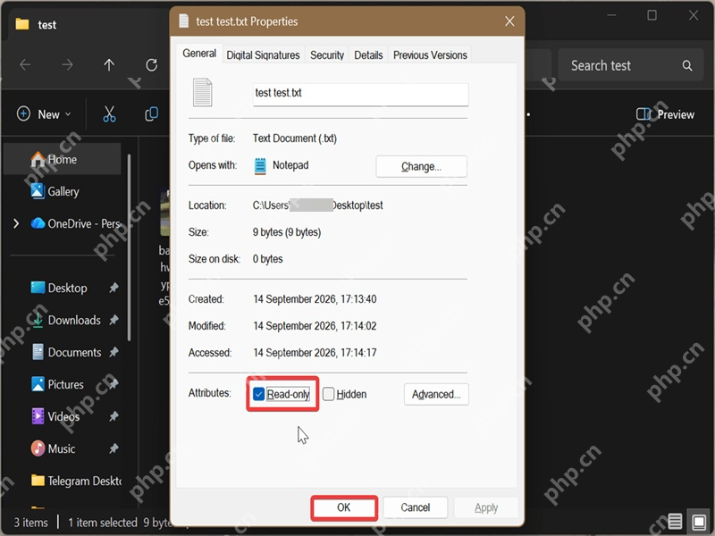Viewport: 715px width, 536px height.
Task: Expand the OneDrive tree chevron
Action: click(x=16, y=223)
